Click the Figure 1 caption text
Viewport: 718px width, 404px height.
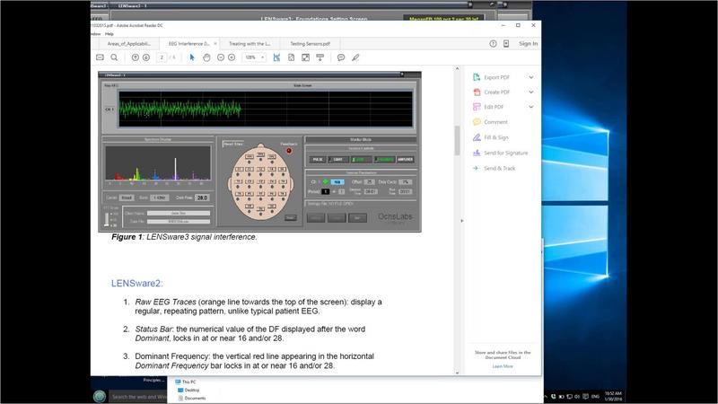[x=184, y=237]
